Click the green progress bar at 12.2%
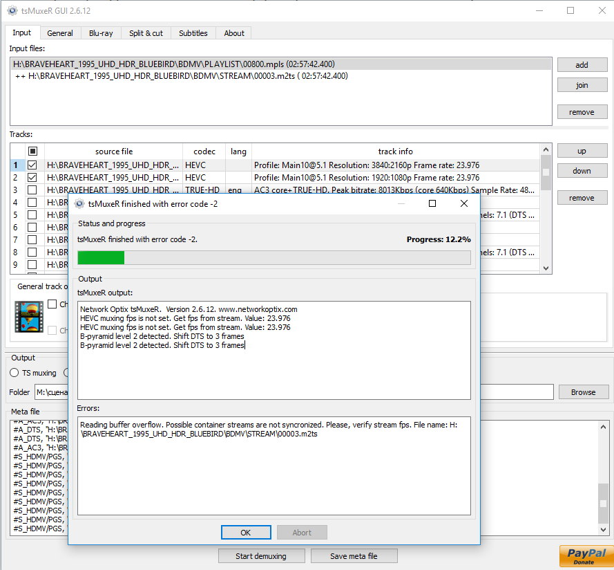 (x=101, y=258)
